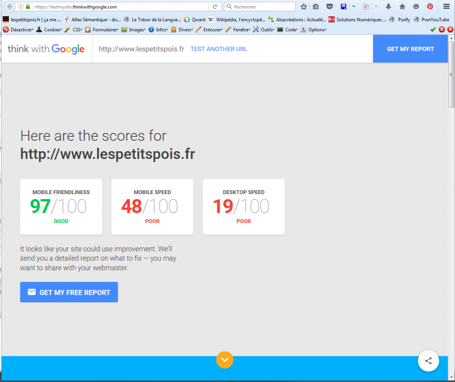Open Infos developer toolbar menu
The image size is (455, 382).
159,30
